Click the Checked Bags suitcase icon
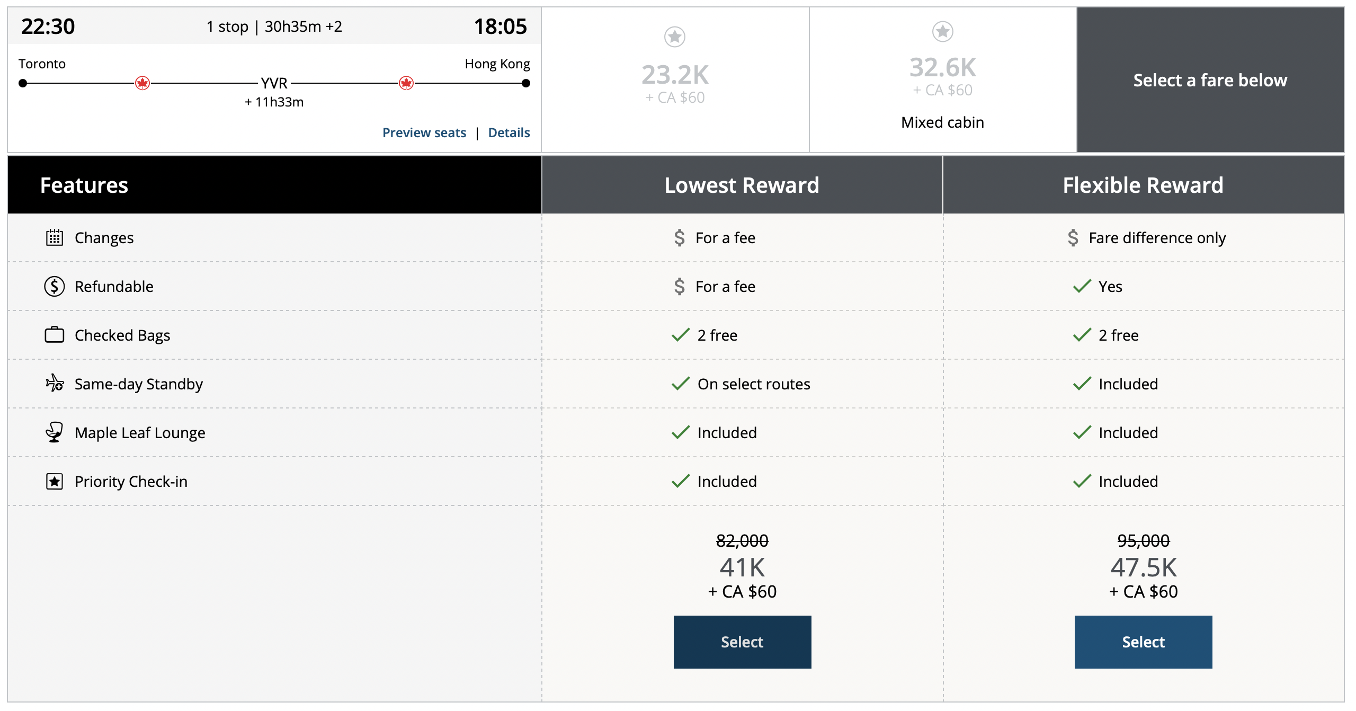 pos(54,335)
